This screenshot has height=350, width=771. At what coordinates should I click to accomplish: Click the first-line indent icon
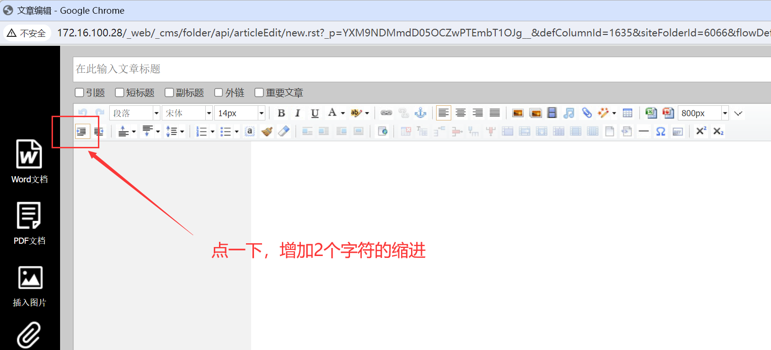tap(82, 131)
